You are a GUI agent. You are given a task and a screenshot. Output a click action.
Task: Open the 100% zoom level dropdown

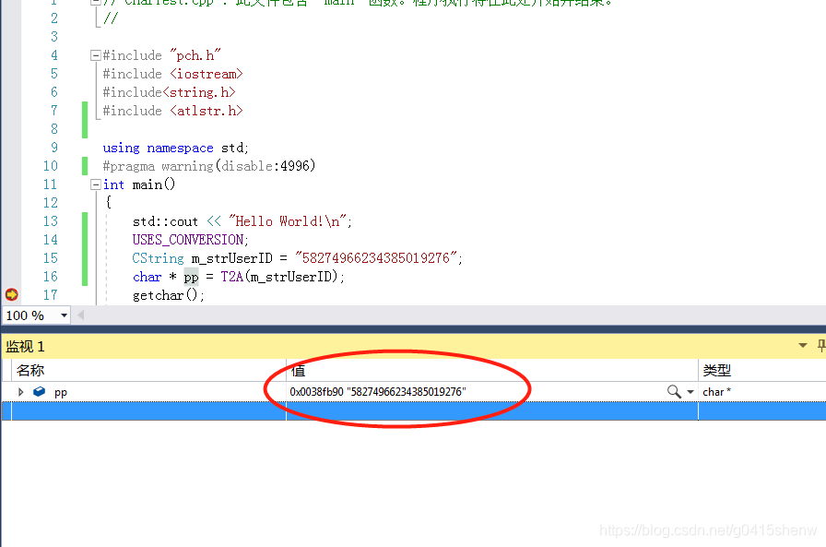65,315
